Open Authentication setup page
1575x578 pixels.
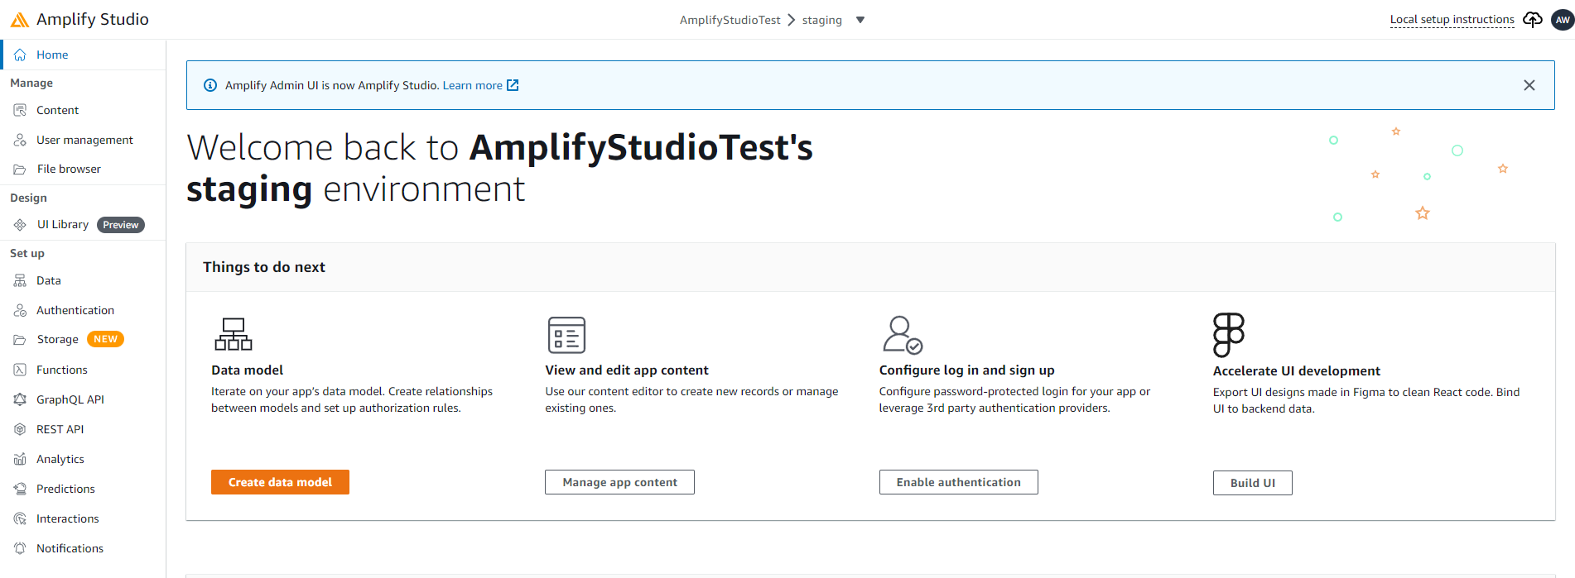[x=75, y=310]
